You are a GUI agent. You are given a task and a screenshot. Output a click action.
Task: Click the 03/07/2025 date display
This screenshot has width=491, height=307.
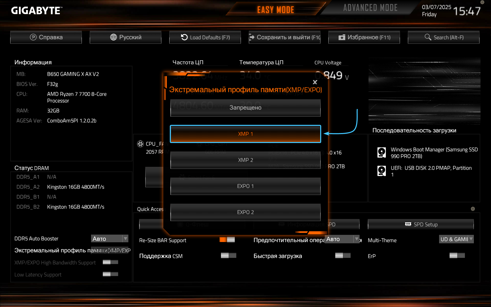pyautogui.click(x=437, y=7)
